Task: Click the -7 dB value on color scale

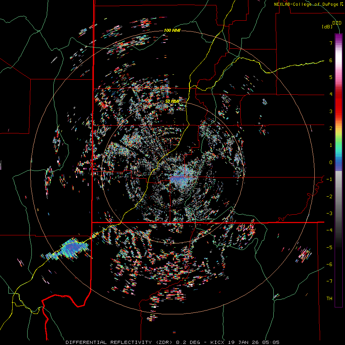Action: click(x=329, y=281)
